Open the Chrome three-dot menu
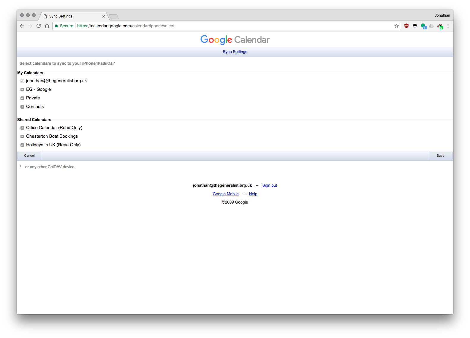 (x=448, y=26)
